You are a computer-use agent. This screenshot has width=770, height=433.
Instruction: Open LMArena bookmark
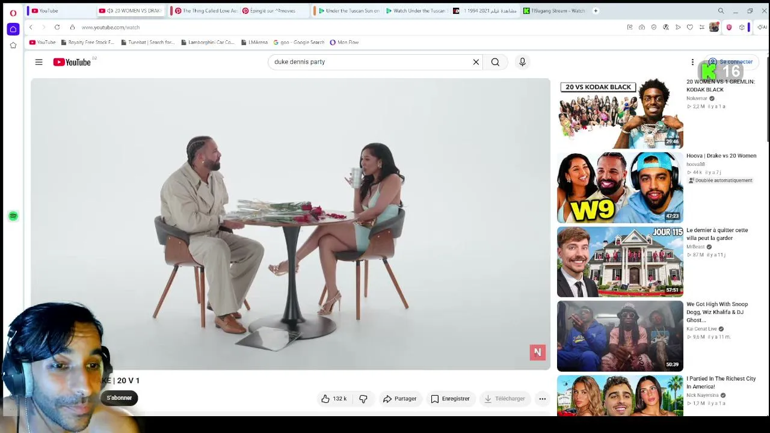tap(254, 43)
